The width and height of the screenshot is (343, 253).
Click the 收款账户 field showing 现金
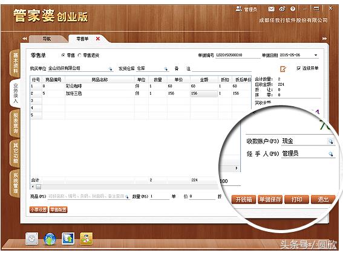(304, 141)
